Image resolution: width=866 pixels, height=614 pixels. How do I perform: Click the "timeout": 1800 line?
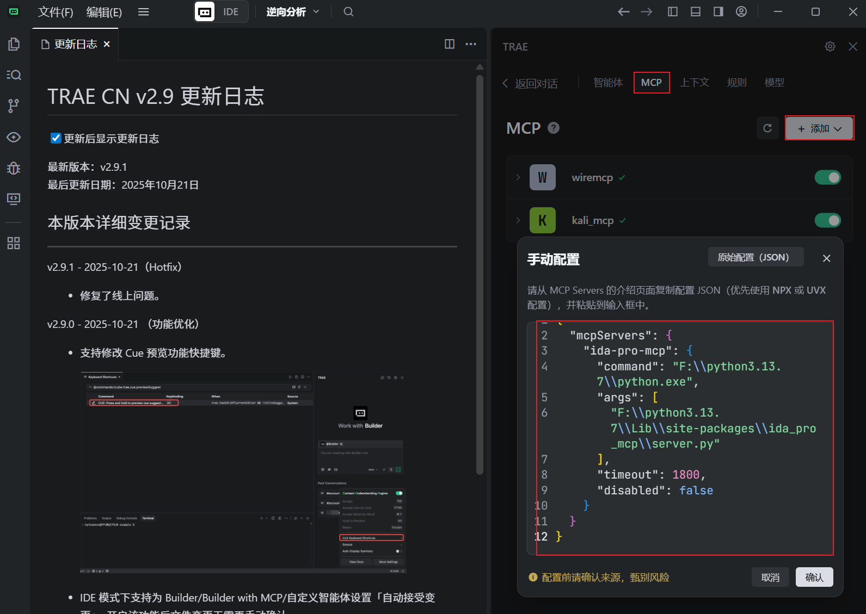coord(652,475)
